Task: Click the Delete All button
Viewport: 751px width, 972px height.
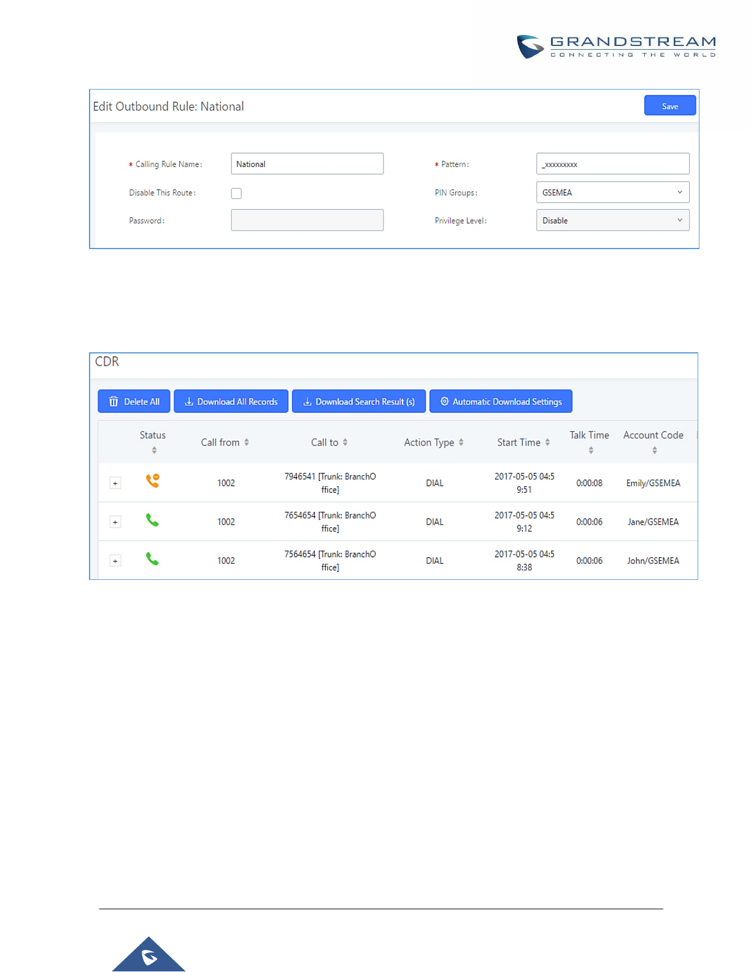Action: point(134,401)
